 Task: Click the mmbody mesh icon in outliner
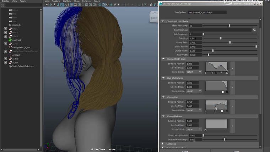click(10, 25)
